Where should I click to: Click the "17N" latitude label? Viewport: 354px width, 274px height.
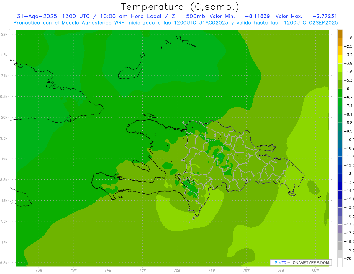point(5,242)
